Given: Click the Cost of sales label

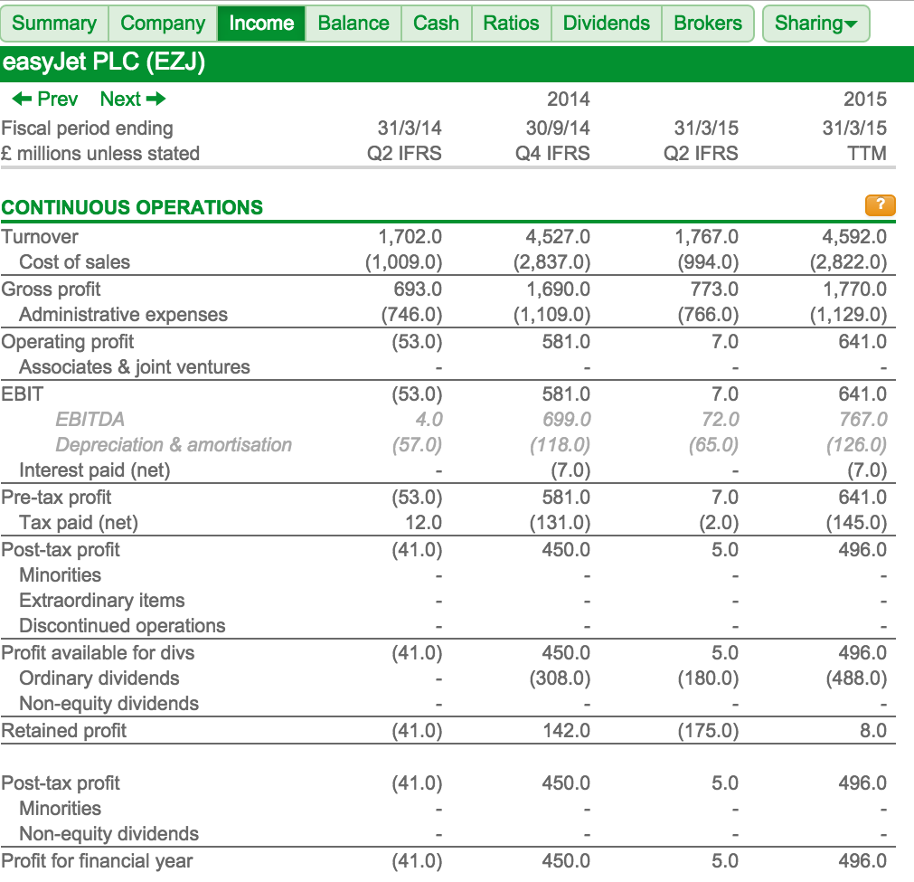Looking at the screenshot, I should [75, 262].
